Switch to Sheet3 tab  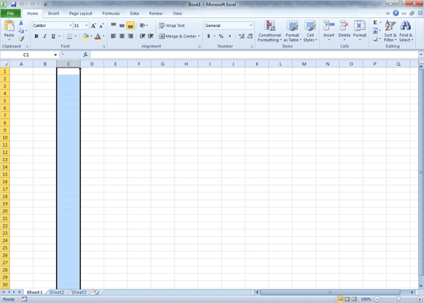click(x=78, y=292)
